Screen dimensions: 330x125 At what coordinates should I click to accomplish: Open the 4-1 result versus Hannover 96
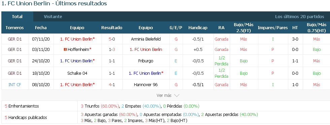(112, 85)
